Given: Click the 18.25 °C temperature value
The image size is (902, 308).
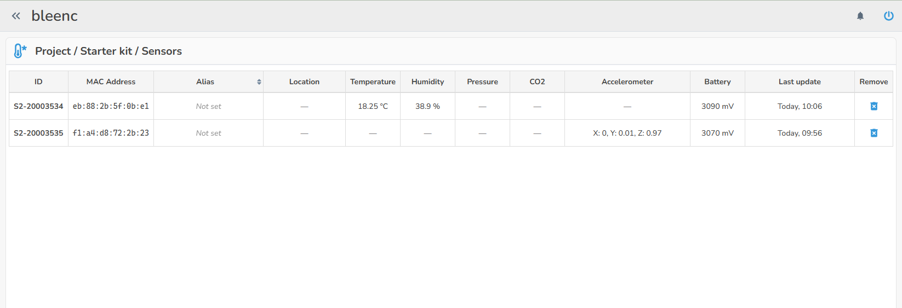Looking at the screenshot, I should (373, 106).
